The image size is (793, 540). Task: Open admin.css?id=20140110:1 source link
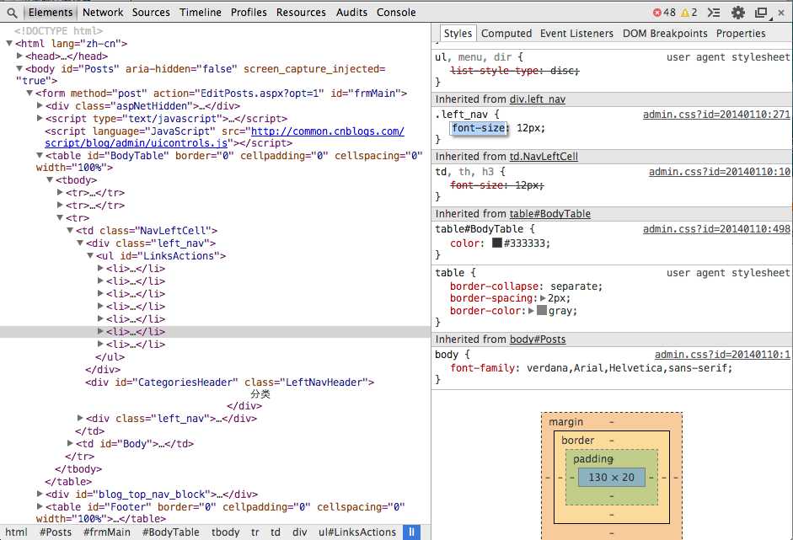722,355
